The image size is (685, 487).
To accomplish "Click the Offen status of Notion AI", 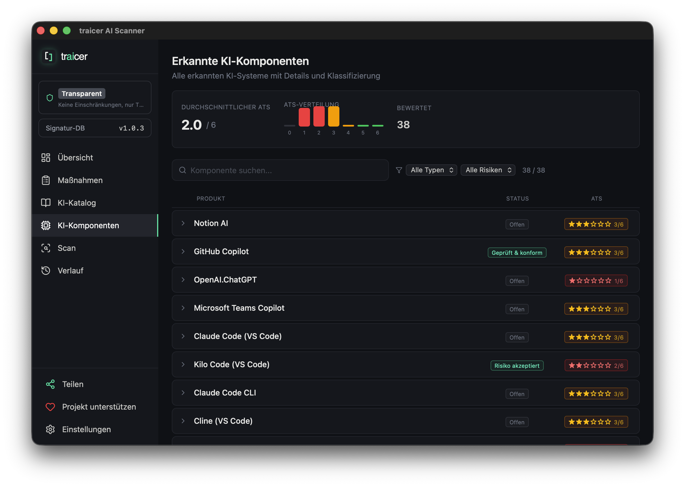I will (x=517, y=224).
